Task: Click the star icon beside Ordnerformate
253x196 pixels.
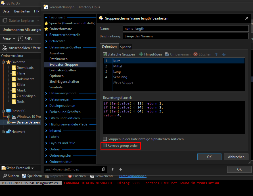Action: click(x=46, y=29)
